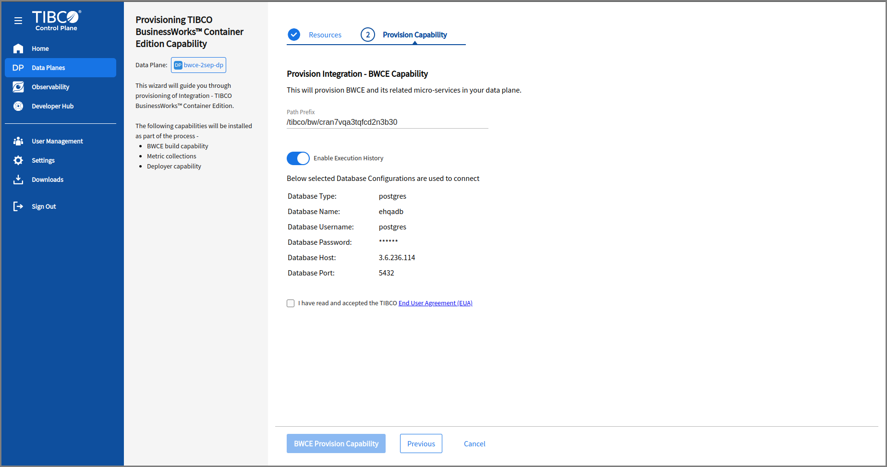Click the bwce-2sep-dp data plane link
The height and width of the screenshot is (467, 887).
[198, 65]
